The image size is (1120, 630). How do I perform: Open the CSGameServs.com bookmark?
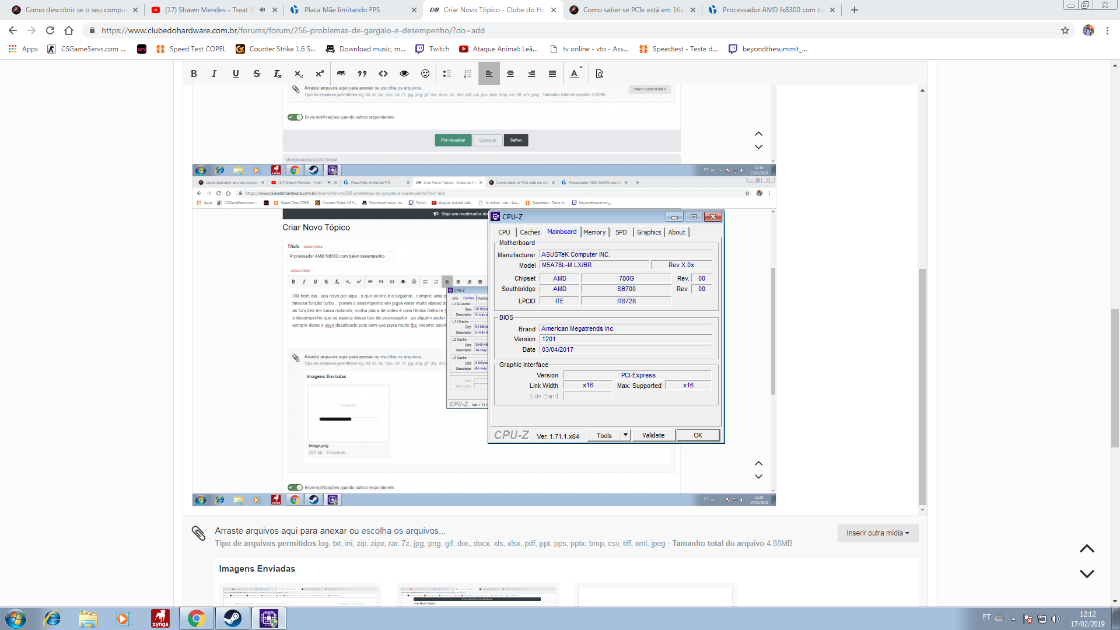(x=86, y=49)
